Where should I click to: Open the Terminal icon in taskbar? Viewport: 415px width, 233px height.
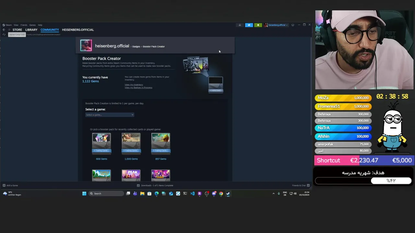(185, 194)
